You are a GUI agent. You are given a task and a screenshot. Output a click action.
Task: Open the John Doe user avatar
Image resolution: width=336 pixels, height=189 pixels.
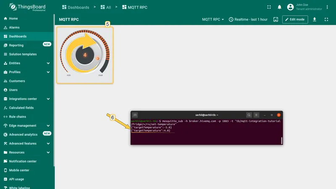click(290, 7)
